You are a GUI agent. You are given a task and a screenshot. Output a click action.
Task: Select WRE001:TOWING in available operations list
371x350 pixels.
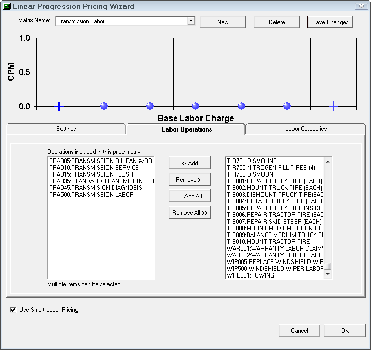click(x=251, y=275)
